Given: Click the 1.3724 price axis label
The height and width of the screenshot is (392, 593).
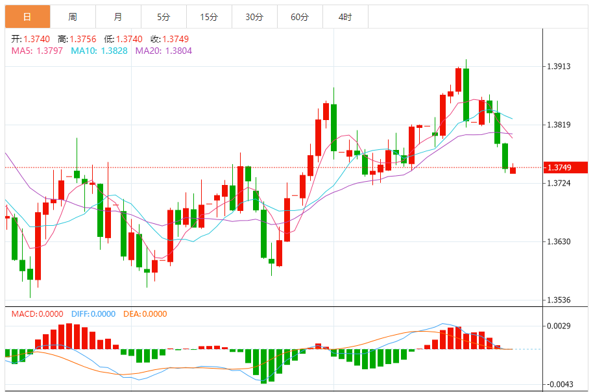Looking at the screenshot, I should click(559, 183).
